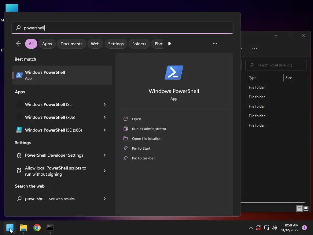
Task: Click the Windows Start button on the taskbar
Action: pos(10,227)
